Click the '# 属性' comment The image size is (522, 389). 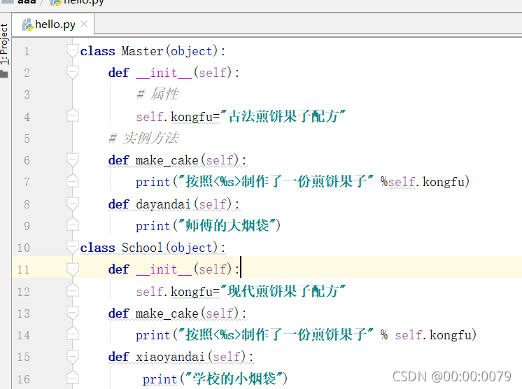(157, 94)
